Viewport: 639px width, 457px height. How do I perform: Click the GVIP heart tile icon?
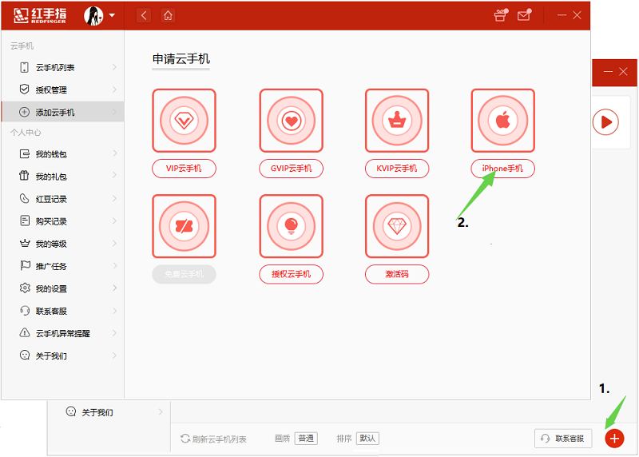pos(291,121)
